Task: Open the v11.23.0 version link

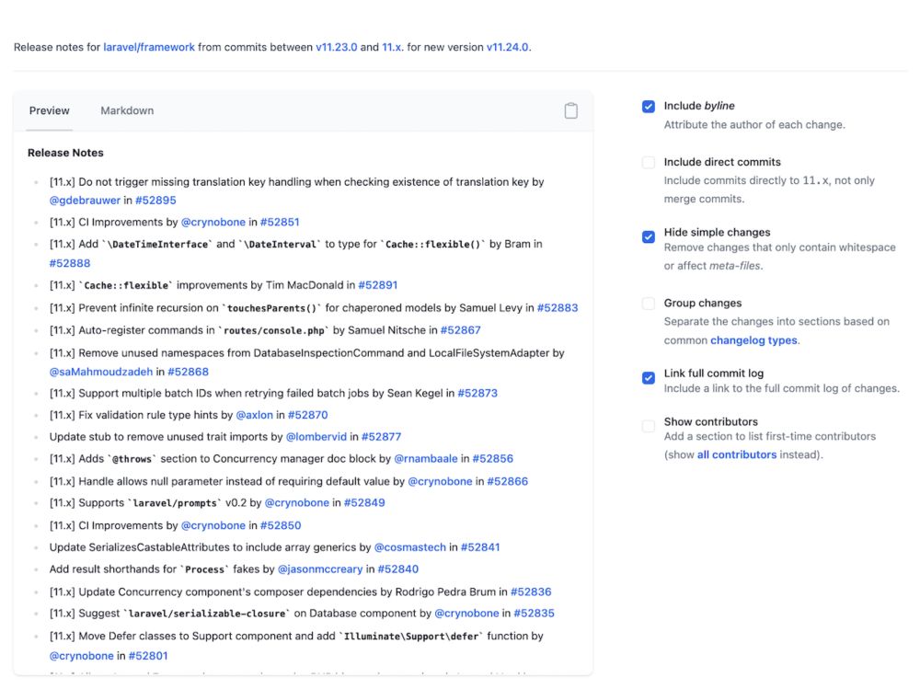Action: pyautogui.click(x=336, y=47)
